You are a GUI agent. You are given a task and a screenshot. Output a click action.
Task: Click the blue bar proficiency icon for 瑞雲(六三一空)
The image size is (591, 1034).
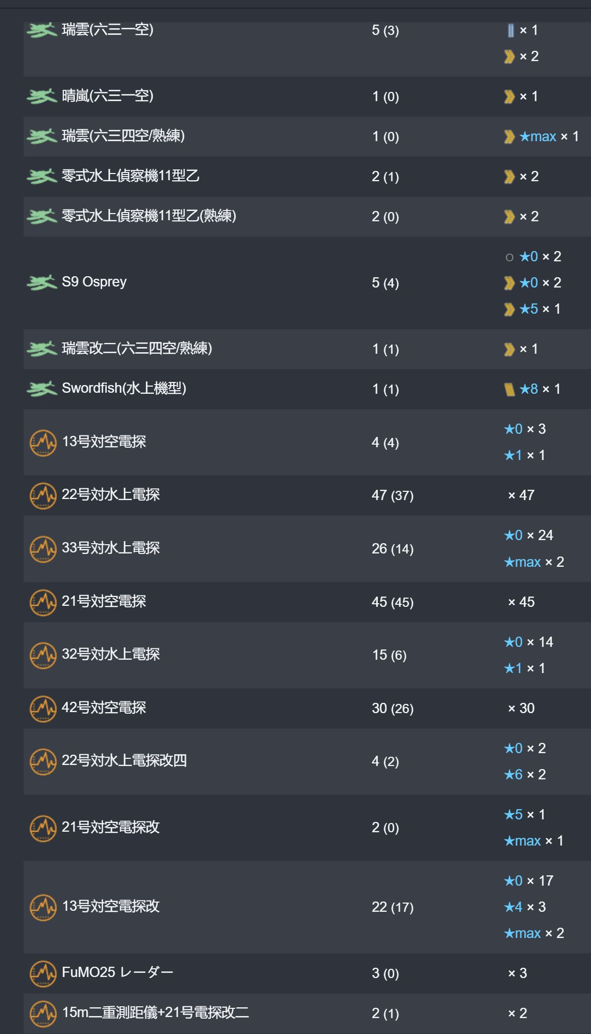click(x=510, y=30)
